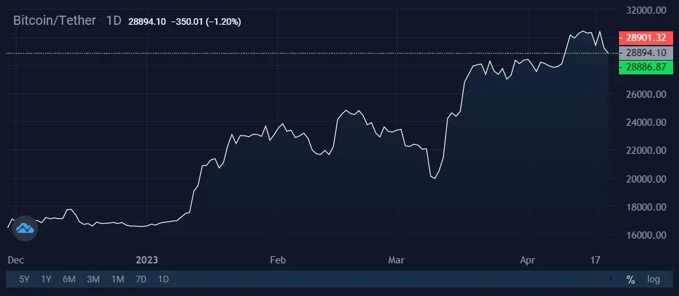Switch to the 3M range
The image size is (679, 296).
click(93, 280)
